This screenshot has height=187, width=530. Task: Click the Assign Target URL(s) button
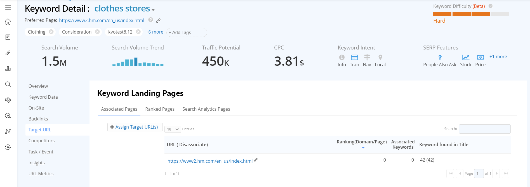[135, 127]
